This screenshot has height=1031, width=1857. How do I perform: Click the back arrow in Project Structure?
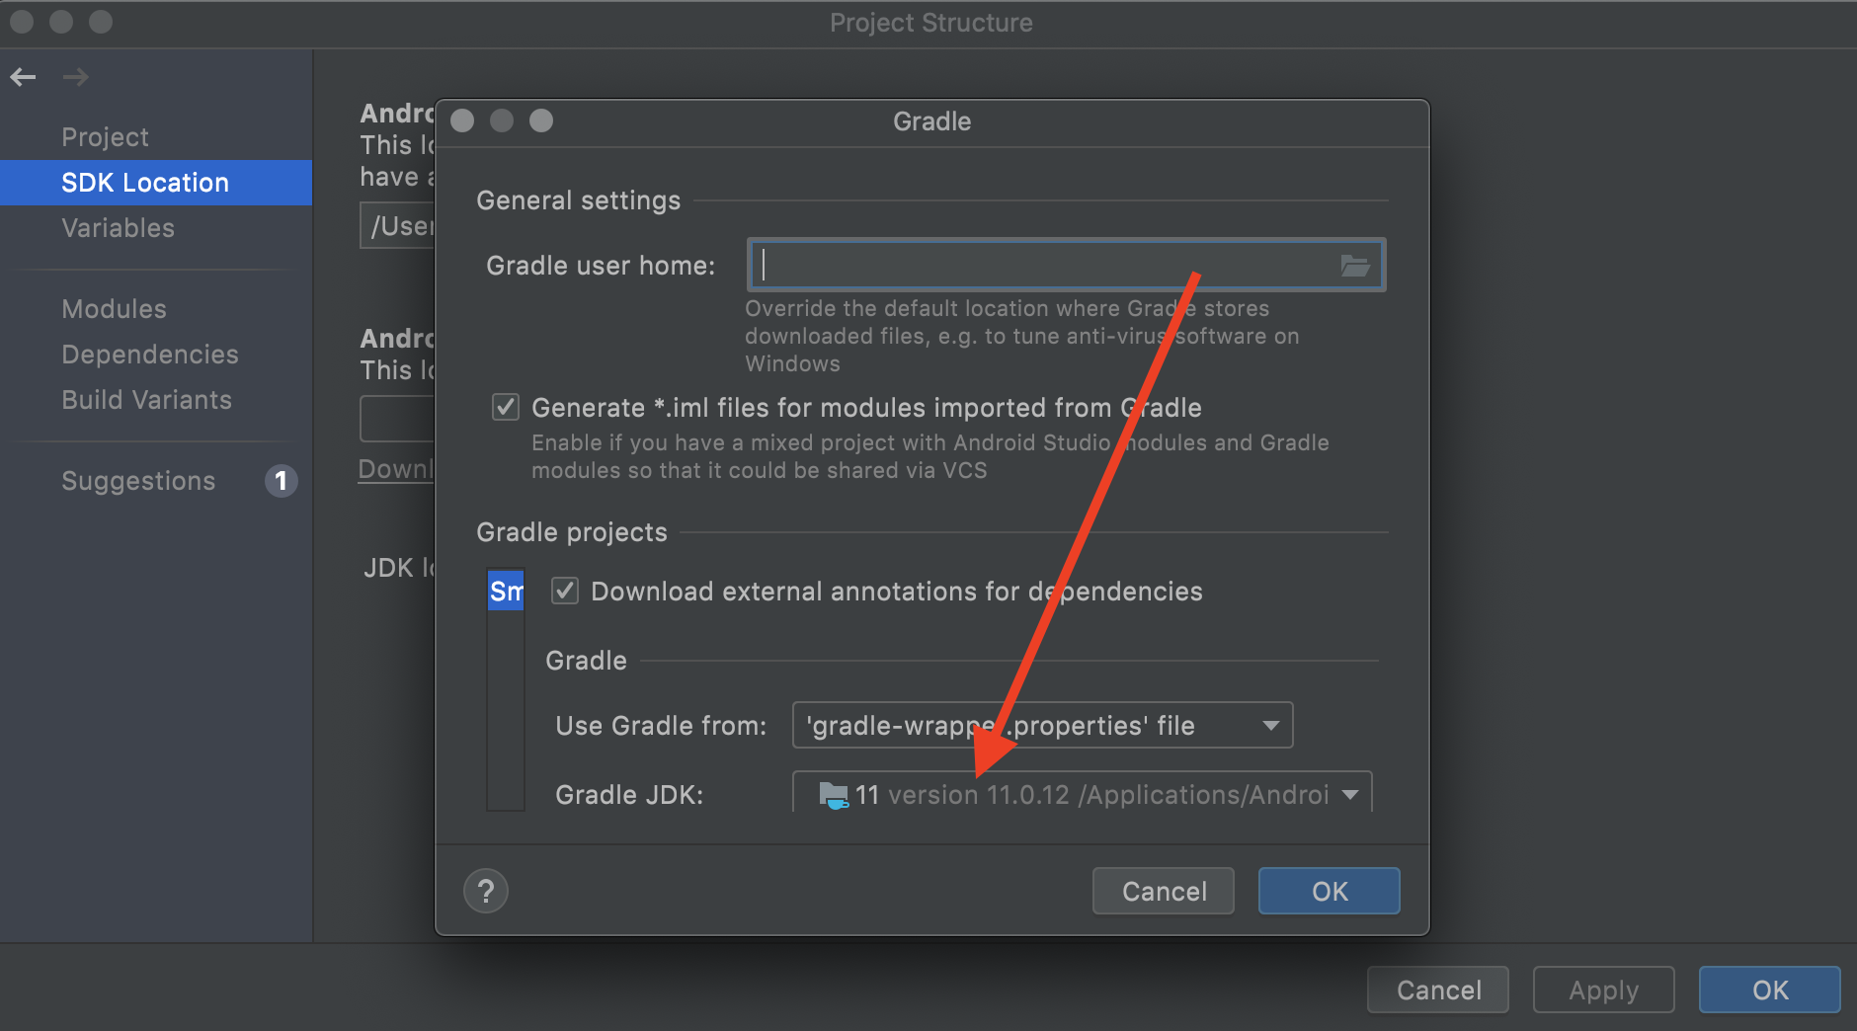24,77
